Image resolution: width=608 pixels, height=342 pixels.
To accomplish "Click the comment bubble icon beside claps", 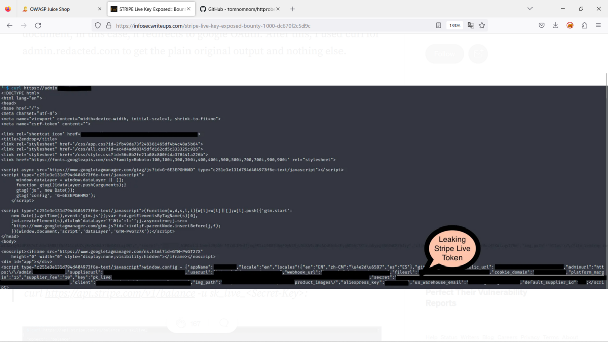I will coord(224,323).
